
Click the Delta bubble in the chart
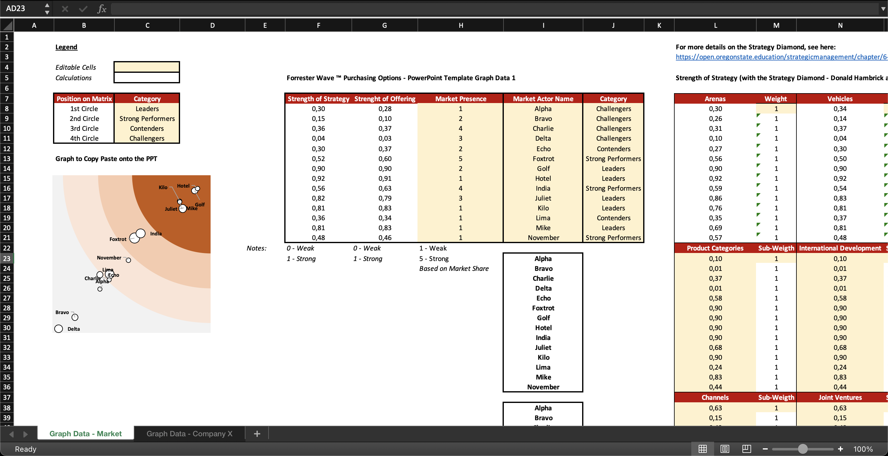pyautogui.click(x=59, y=329)
